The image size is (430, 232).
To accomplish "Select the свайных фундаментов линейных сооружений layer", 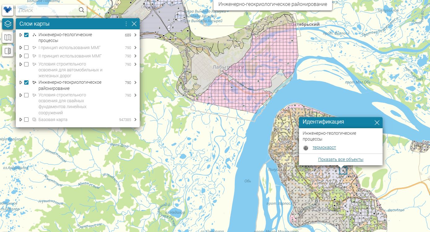I will point(62,104).
